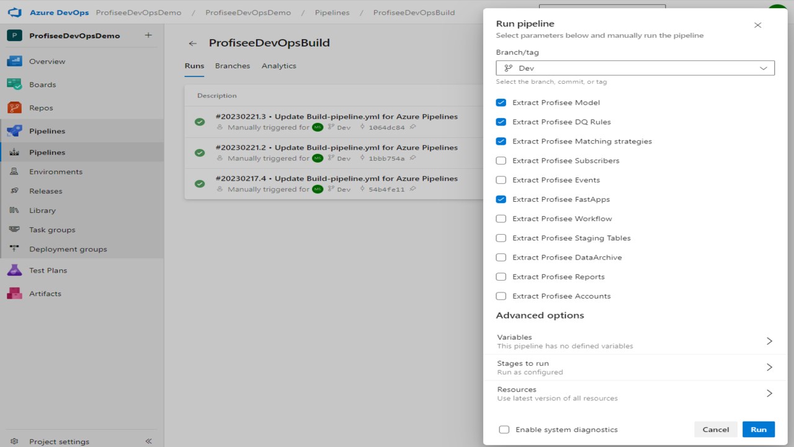Screen dimensions: 794x447
Task: Open the Branch/tag Dev dropdown
Action: click(x=635, y=68)
